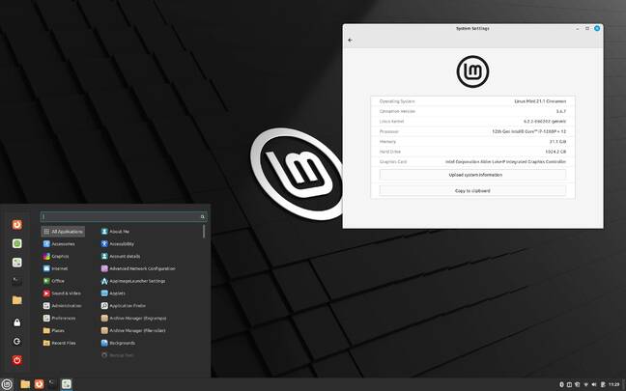The image size is (626, 391).
Task: Open Files from the bottom taskbar
Action: (x=25, y=384)
